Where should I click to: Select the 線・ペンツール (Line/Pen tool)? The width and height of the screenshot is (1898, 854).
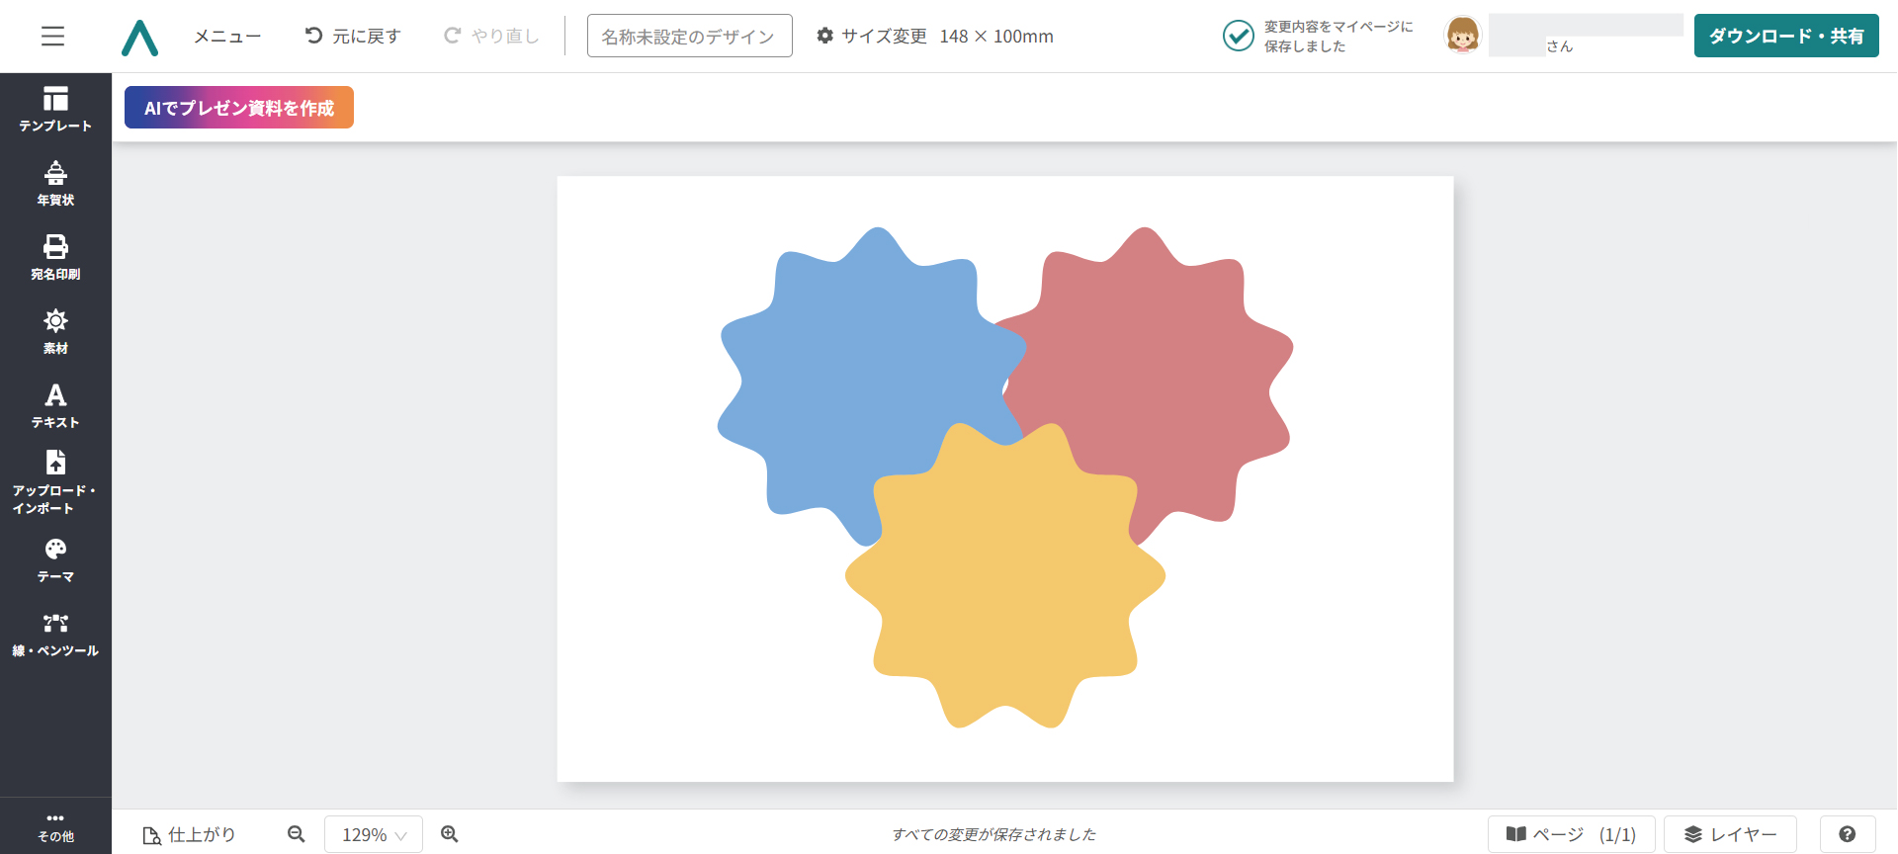(x=55, y=635)
